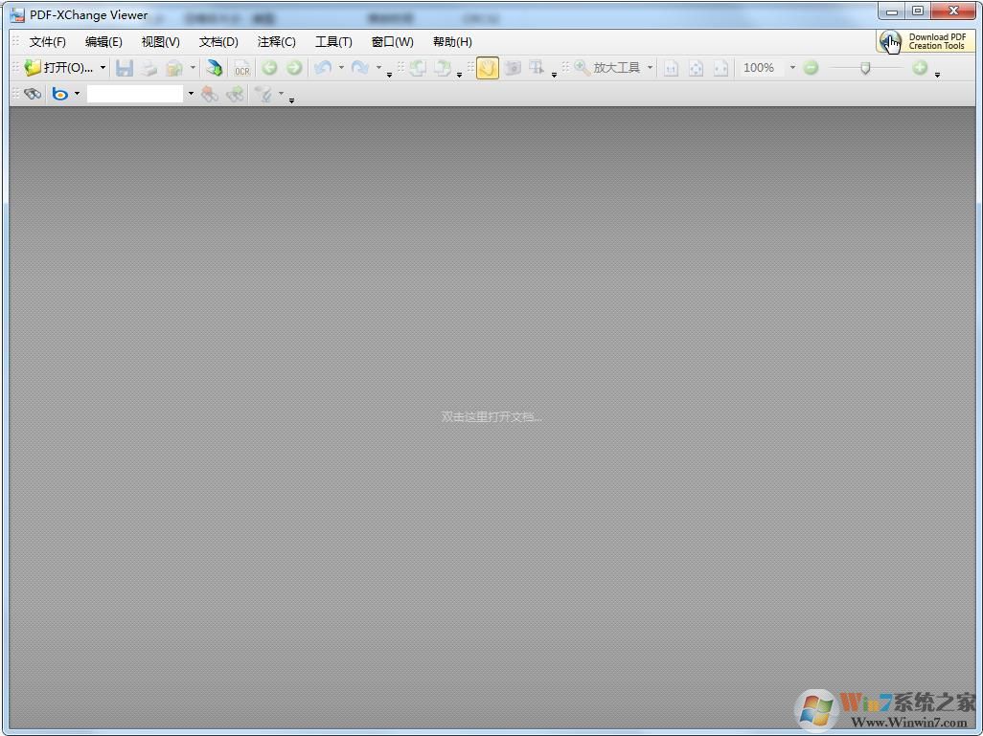Run OCR on the document
The height and width of the screenshot is (736, 983).
[241, 68]
